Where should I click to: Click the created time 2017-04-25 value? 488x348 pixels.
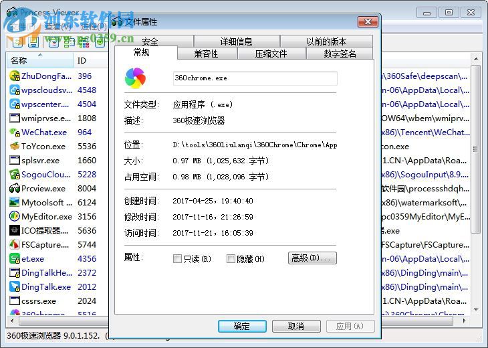tap(213, 201)
